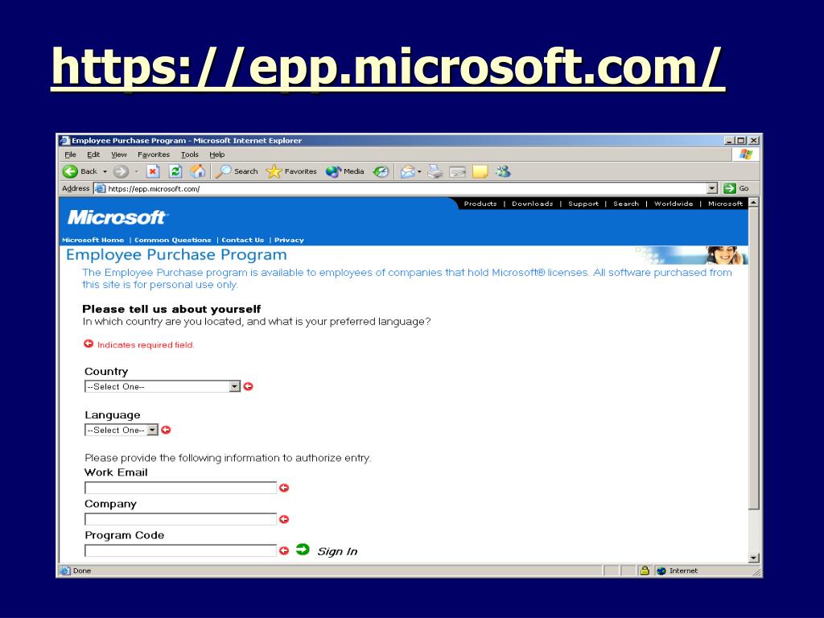824x618 pixels.
Task: Open the Home page icon
Action: point(198,171)
